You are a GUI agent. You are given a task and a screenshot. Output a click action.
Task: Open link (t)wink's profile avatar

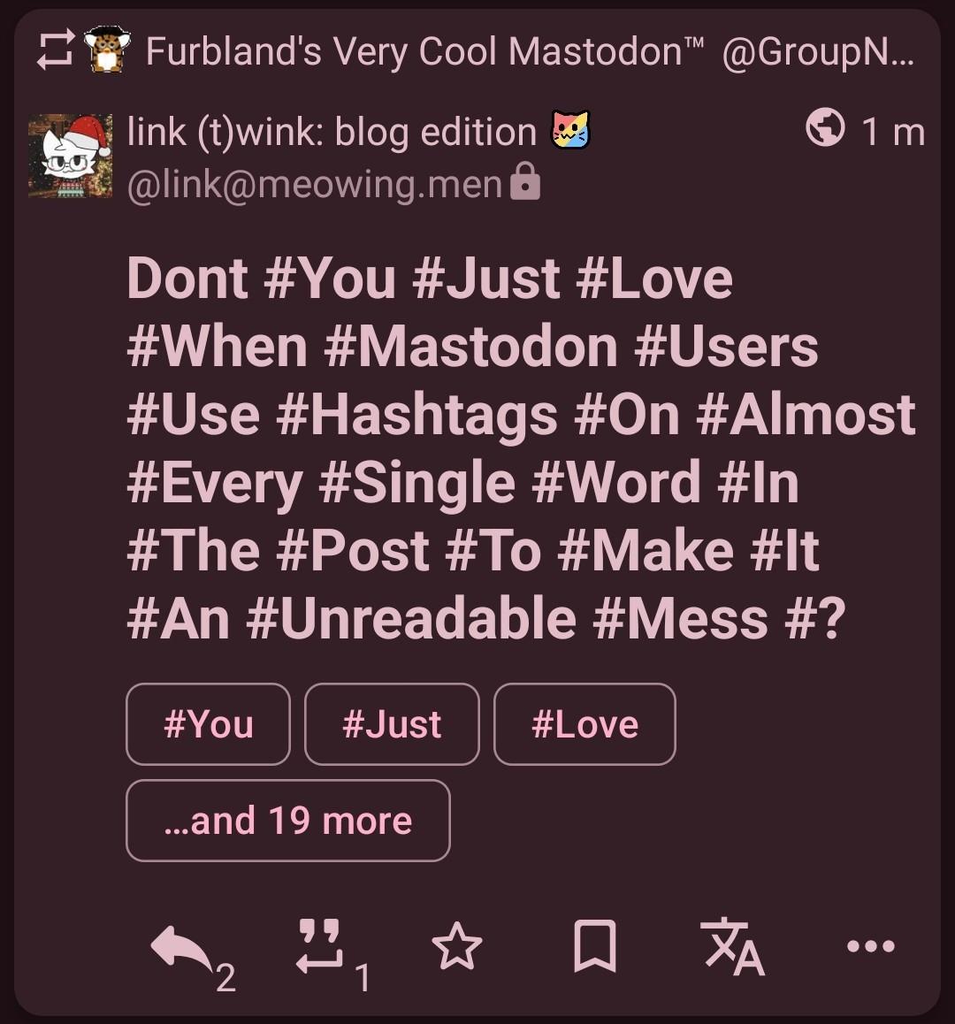[x=70, y=156]
